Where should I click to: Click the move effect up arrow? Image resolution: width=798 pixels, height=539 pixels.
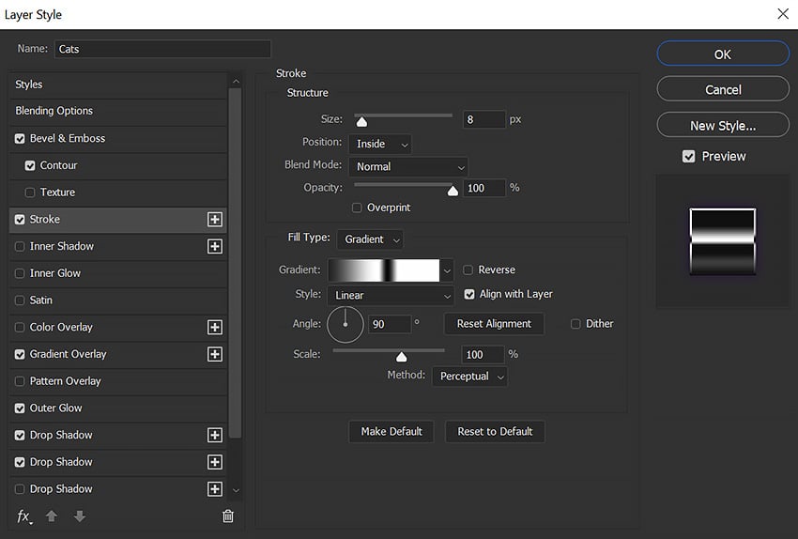coord(53,516)
